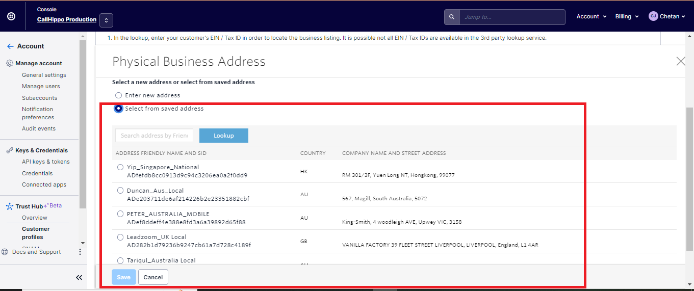Click COMPANY NAME AND STREET ADDRESS header
The width and height of the screenshot is (694, 291).
[394, 153]
